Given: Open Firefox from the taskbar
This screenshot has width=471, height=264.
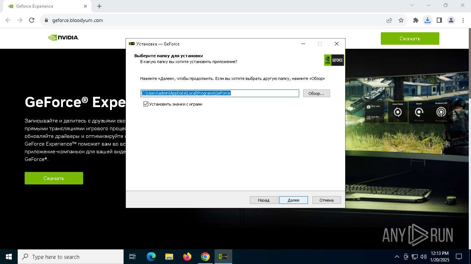Looking at the screenshot, I should pyautogui.click(x=187, y=257).
